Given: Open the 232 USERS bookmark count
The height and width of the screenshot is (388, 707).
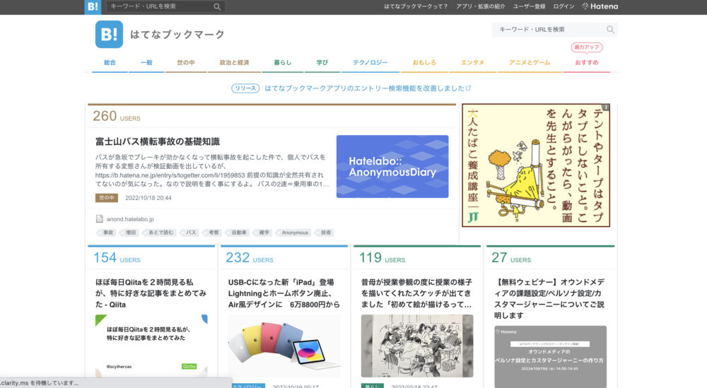Looking at the screenshot, I should (x=250, y=258).
